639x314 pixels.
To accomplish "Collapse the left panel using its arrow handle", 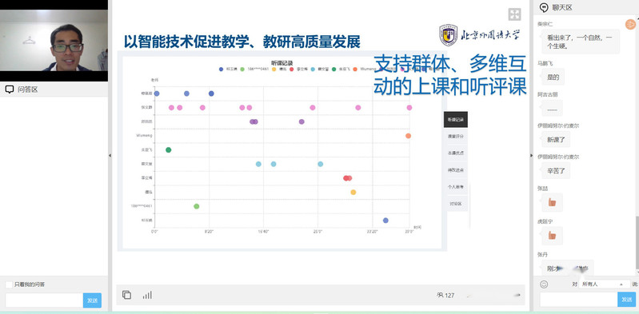I will (110, 156).
